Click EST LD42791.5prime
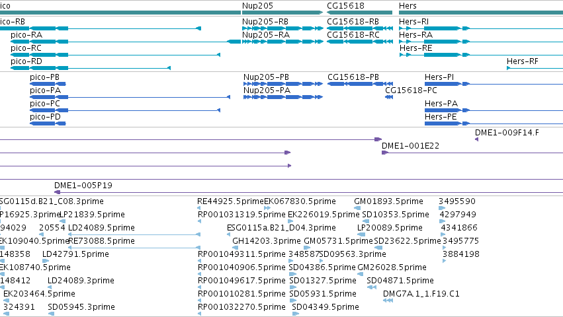Image resolution: width=563 pixels, height=317 pixels. 75,254
